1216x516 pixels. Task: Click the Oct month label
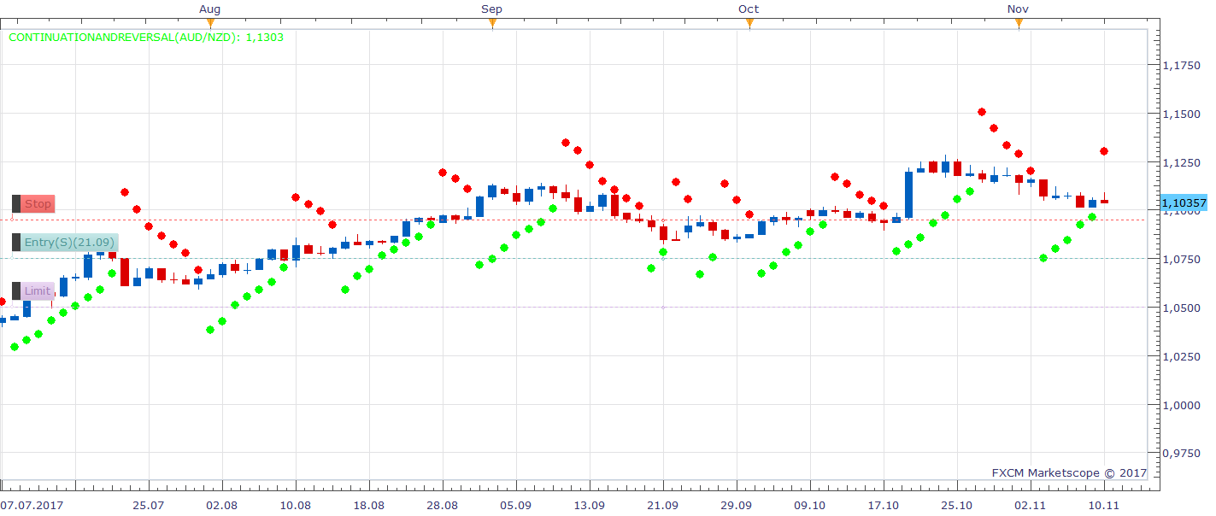pyautogui.click(x=749, y=9)
